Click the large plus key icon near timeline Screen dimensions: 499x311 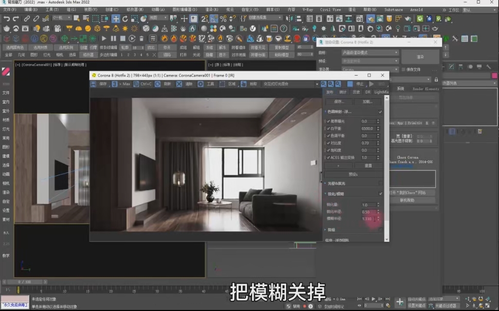400,302
